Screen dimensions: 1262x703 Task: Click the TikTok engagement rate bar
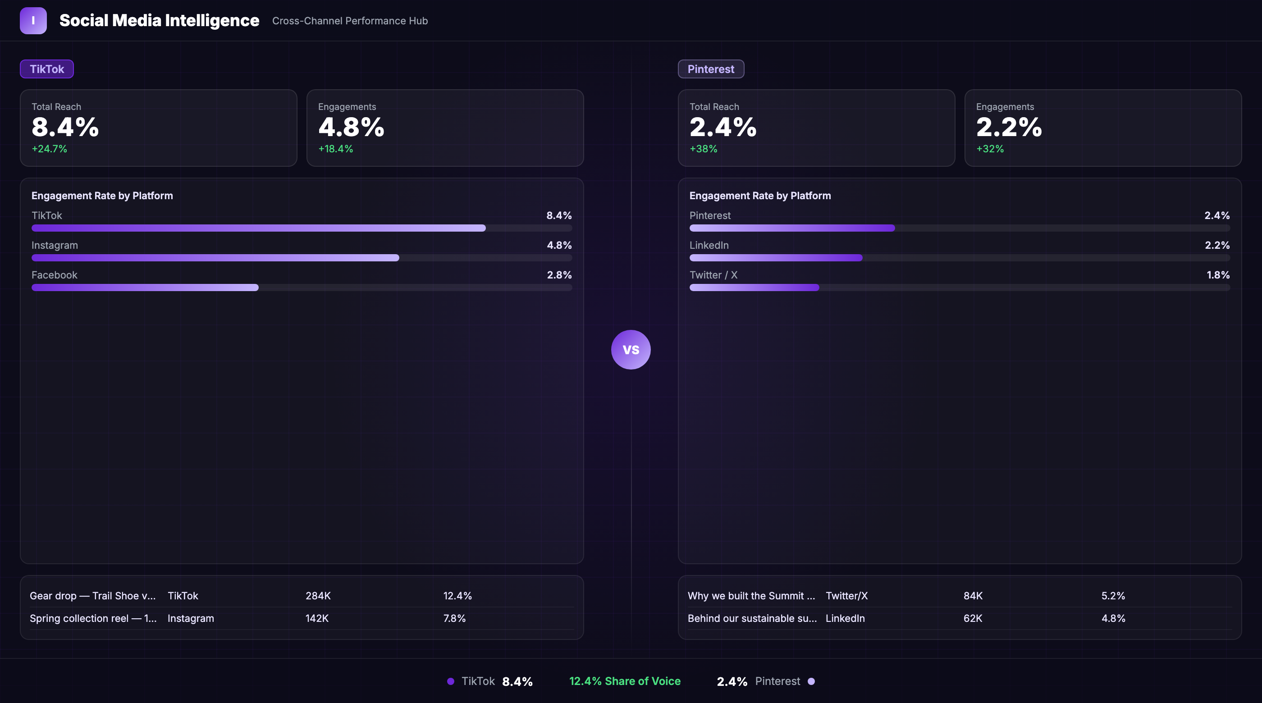[x=302, y=228]
